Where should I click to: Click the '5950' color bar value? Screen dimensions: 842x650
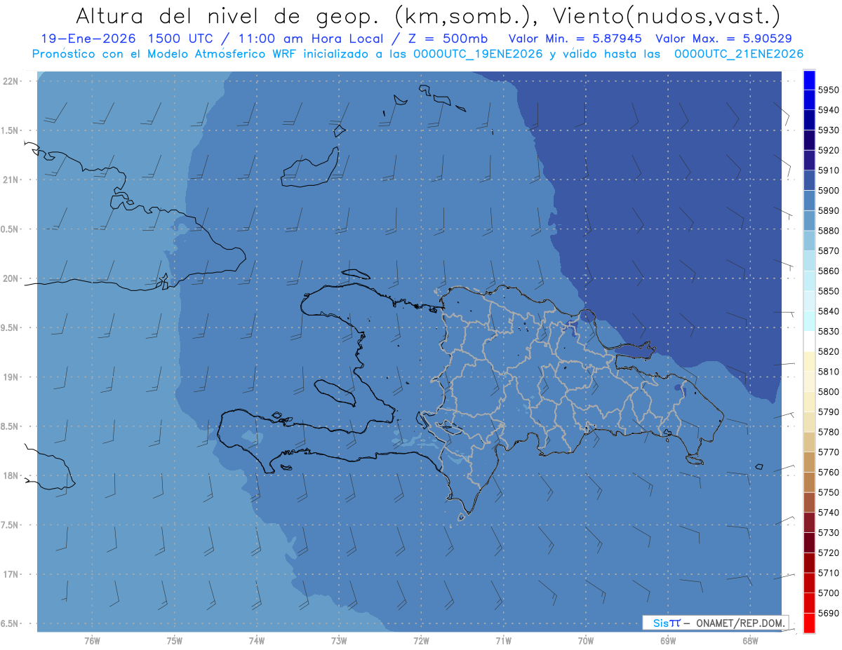tap(829, 90)
